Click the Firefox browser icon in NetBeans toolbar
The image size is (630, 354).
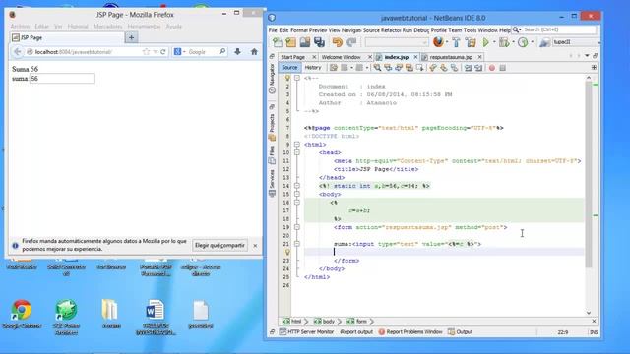438,41
